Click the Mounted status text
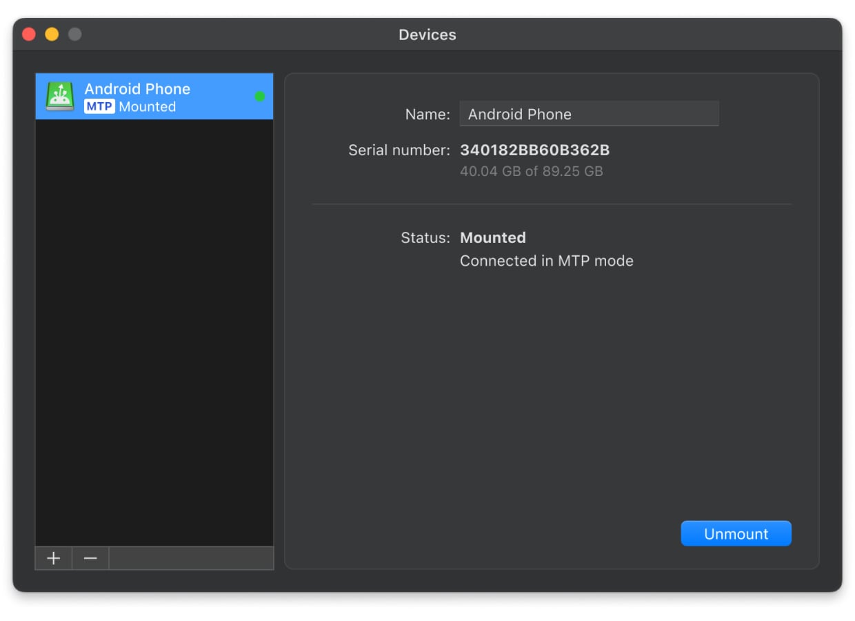Viewport: 855px width, 621px height. tap(493, 237)
